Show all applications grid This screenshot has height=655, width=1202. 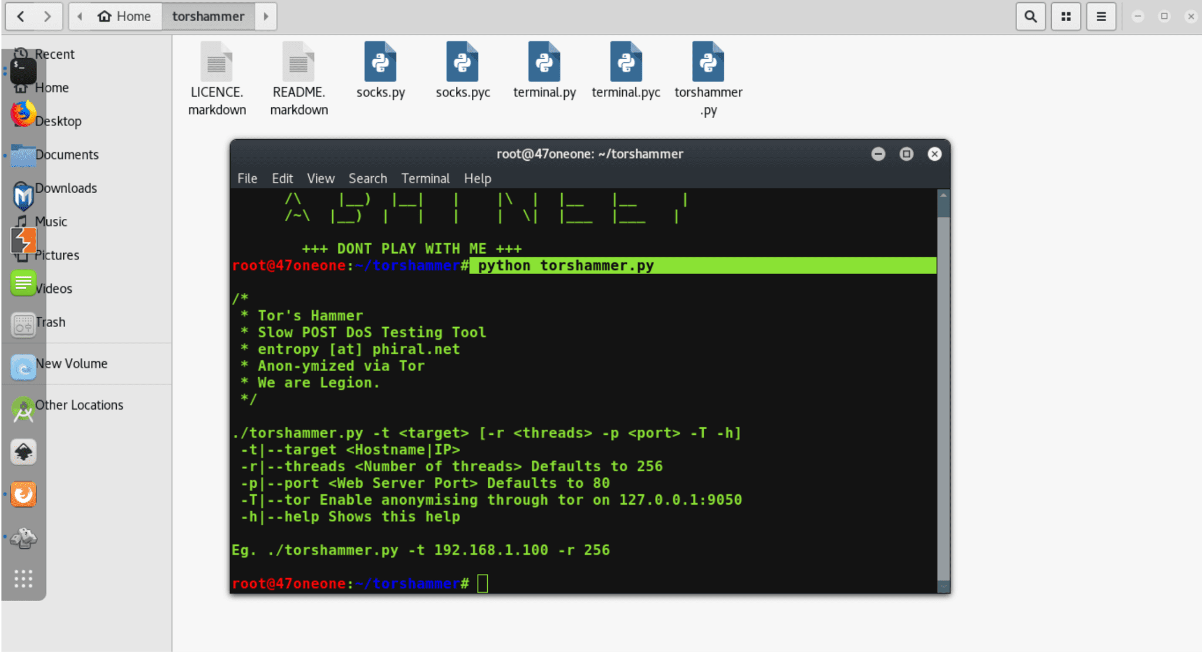(23, 579)
